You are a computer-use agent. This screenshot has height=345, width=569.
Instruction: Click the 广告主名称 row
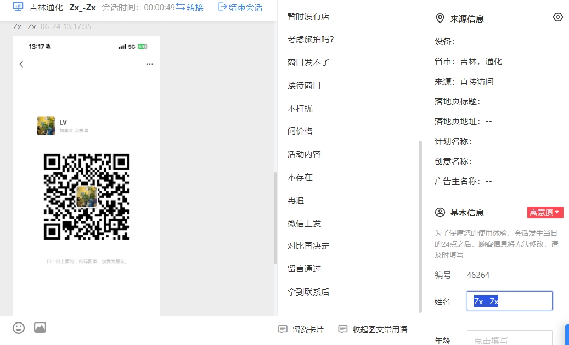(463, 181)
